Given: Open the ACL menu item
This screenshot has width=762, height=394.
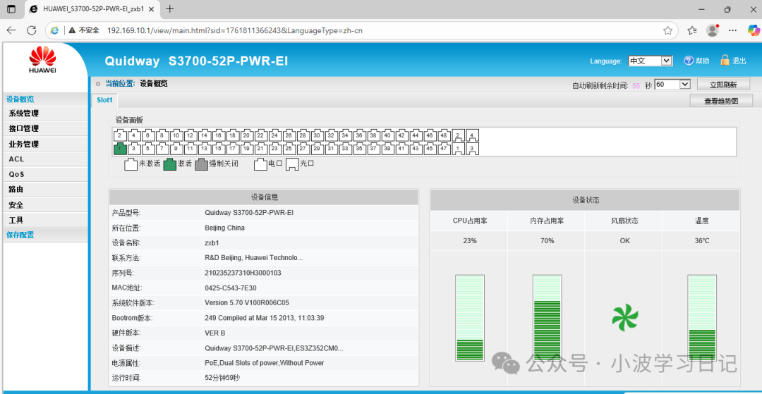Looking at the screenshot, I should [16, 159].
